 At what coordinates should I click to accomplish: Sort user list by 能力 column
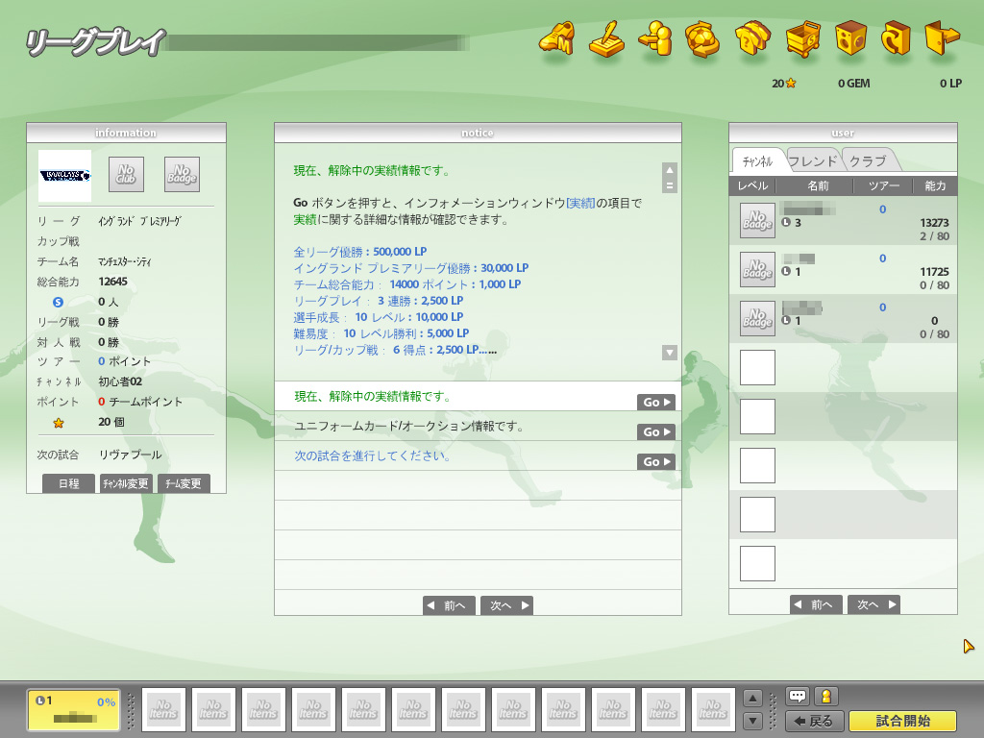click(935, 185)
